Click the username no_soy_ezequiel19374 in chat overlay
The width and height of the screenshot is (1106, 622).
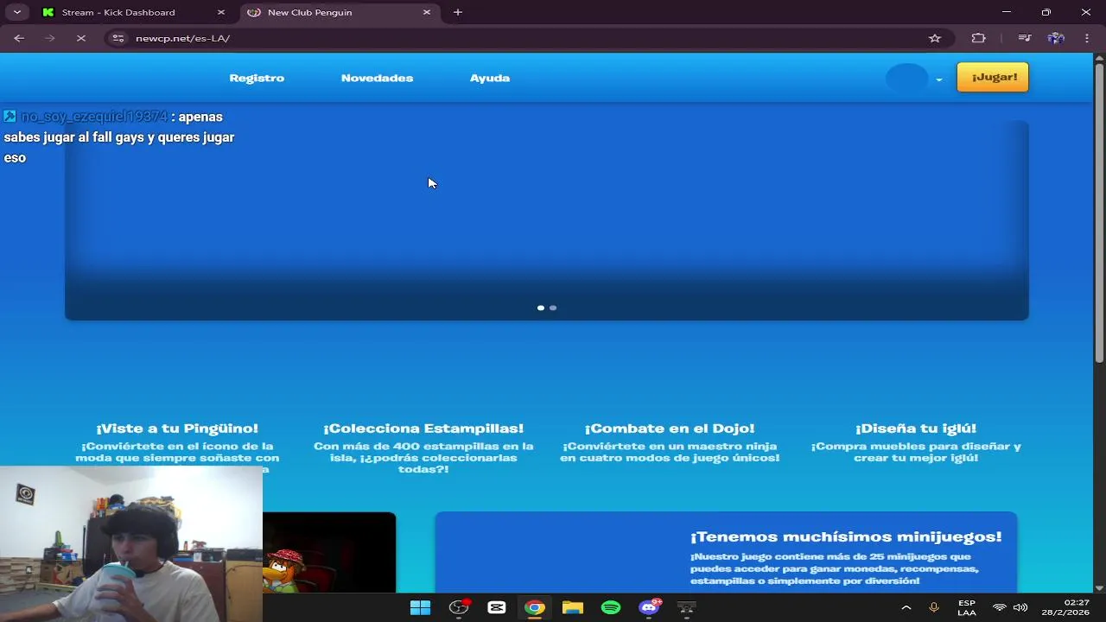pos(93,117)
